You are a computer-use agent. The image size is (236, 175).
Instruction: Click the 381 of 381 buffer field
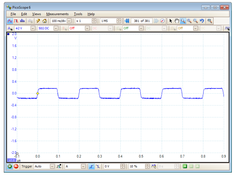coord(142,21)
